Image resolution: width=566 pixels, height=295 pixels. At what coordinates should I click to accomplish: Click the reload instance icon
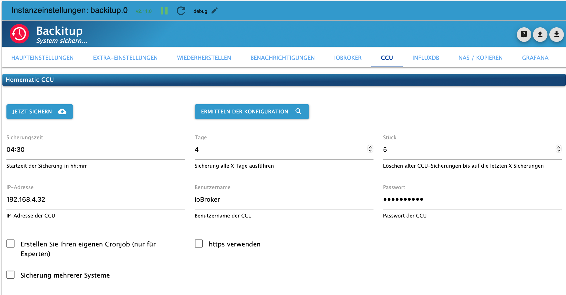click(181, 11)
